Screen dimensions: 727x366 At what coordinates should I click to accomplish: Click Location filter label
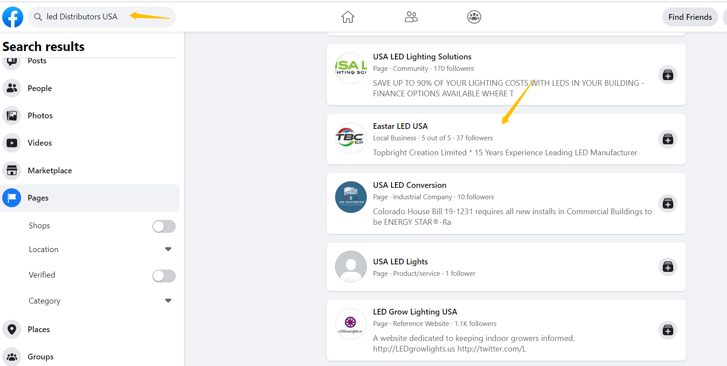(44, 249)
